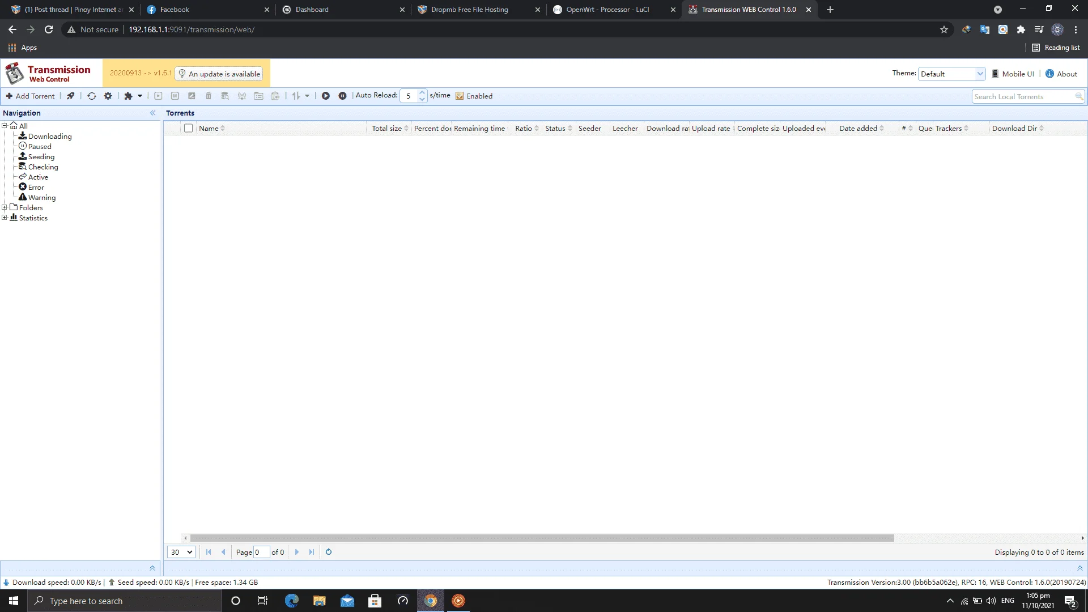Increase the Auto Reload interval
The image size is (1088, 612).
point(422,92)
